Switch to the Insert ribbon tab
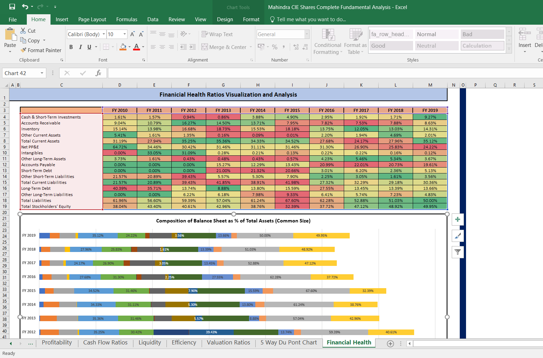The height and width of the screenshot is (358, 543). pos(62,19)
